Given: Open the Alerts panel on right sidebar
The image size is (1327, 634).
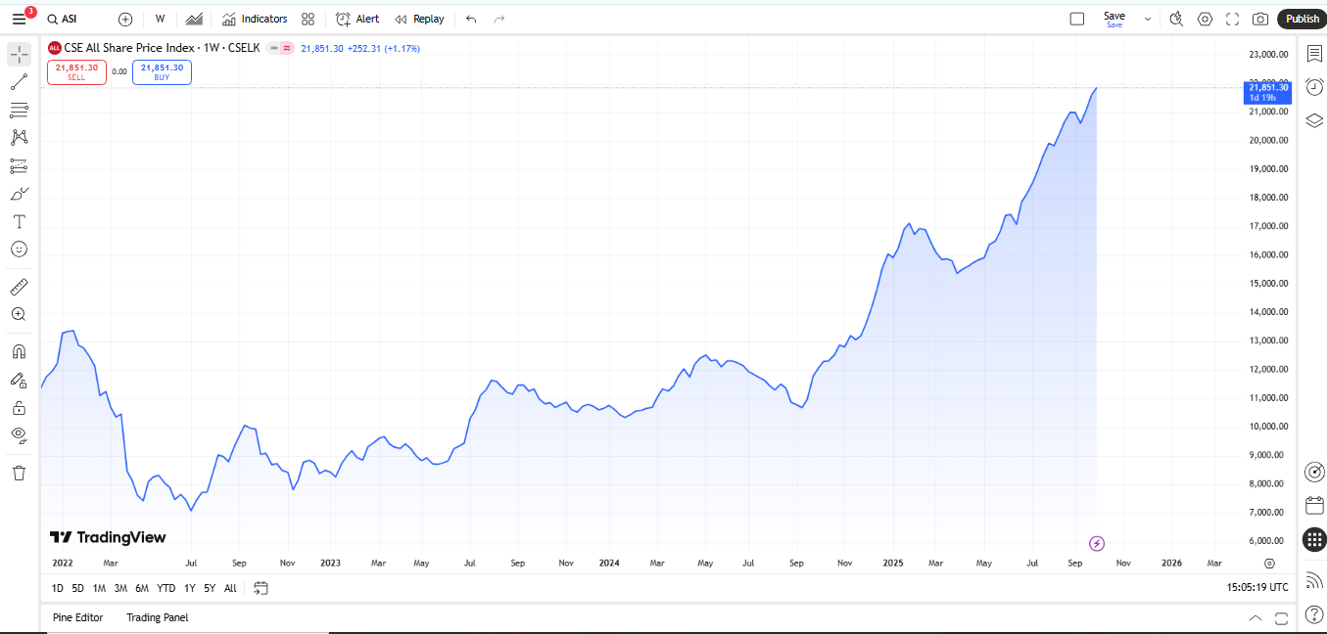Looking at the screenshot, I should [x=1314, y=87].
